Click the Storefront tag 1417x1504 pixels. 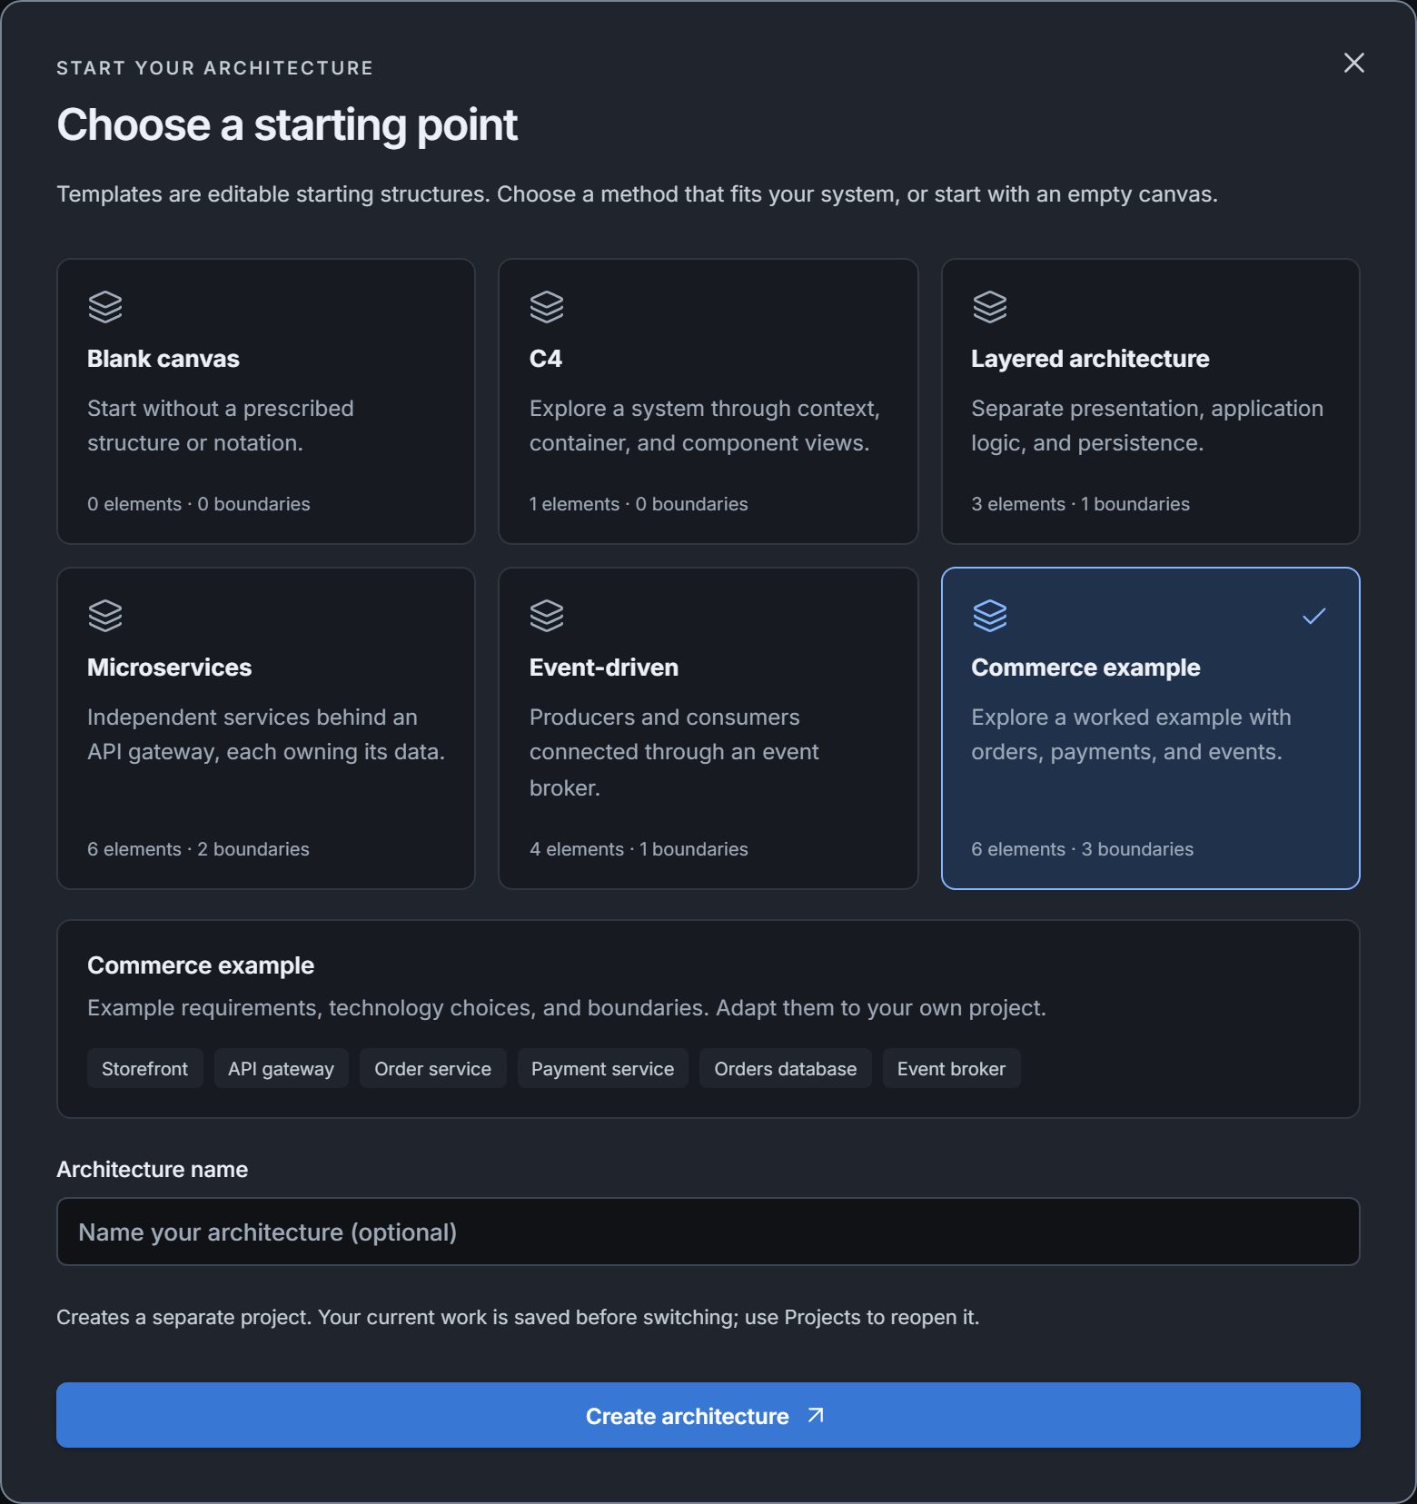tap(145, 1069)
